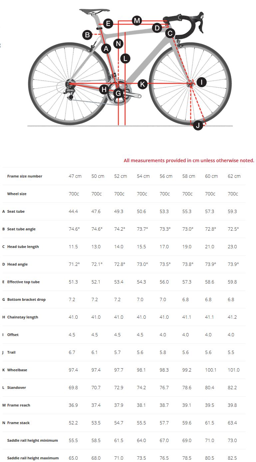256x462 pixels.
Task: Click the D head angle marker
Action: tap(157, 28)
